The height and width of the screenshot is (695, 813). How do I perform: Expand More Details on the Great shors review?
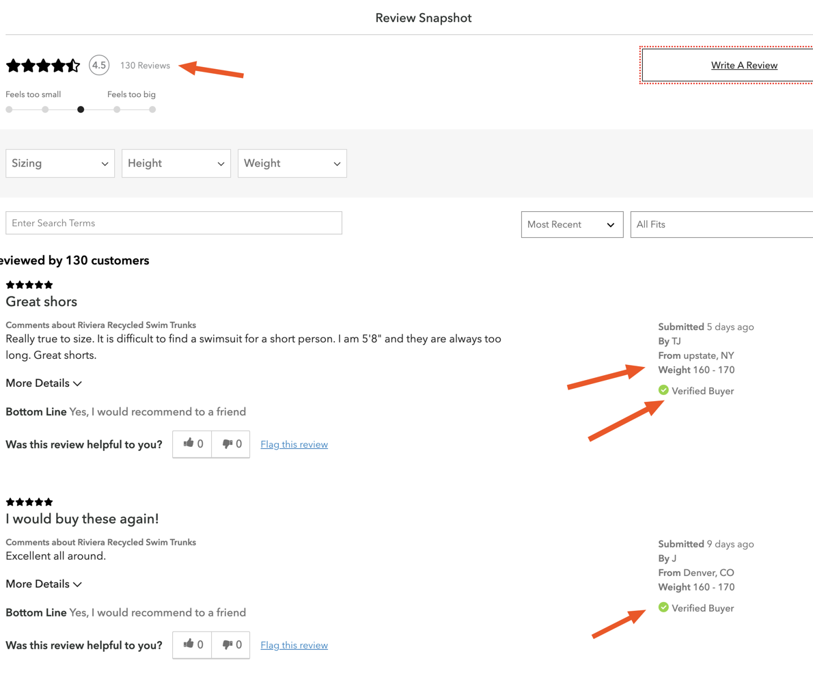[x=44, y=383]
